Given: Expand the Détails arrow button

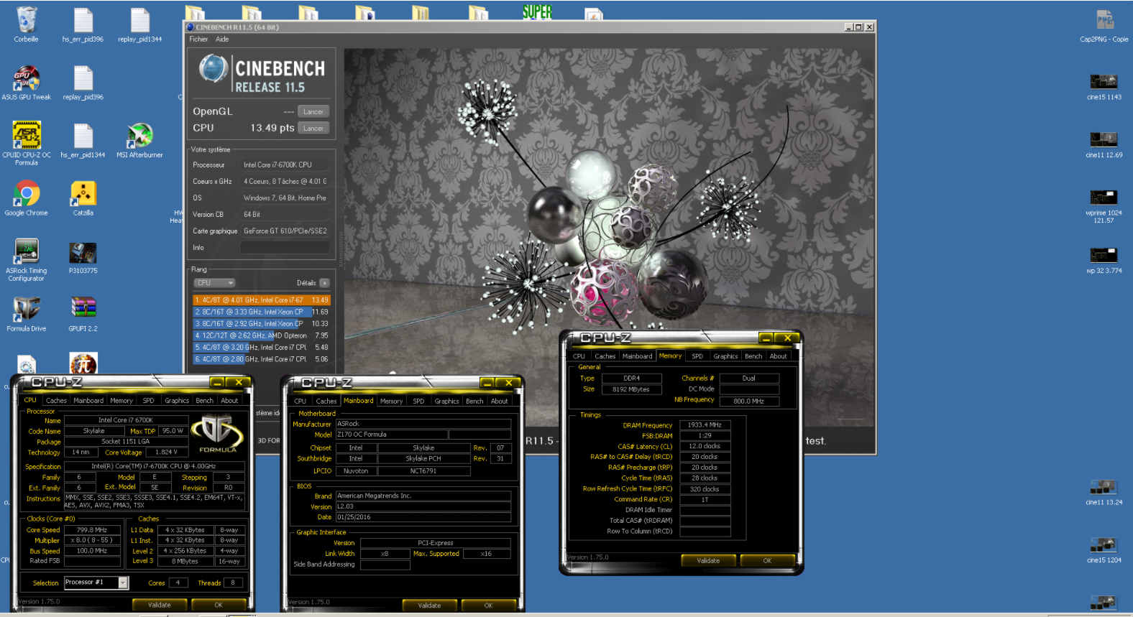Looking at the screenshot, I should click(324, 283).
